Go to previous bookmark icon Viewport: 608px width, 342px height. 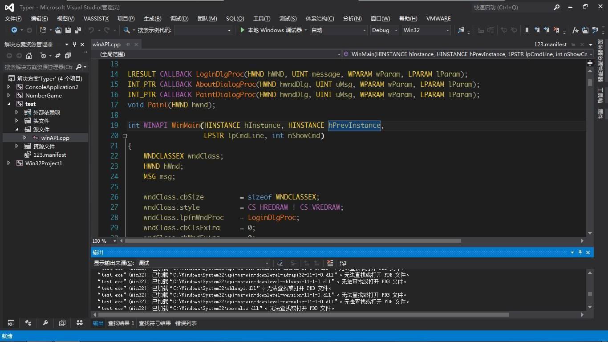click(x=537, y=30)
